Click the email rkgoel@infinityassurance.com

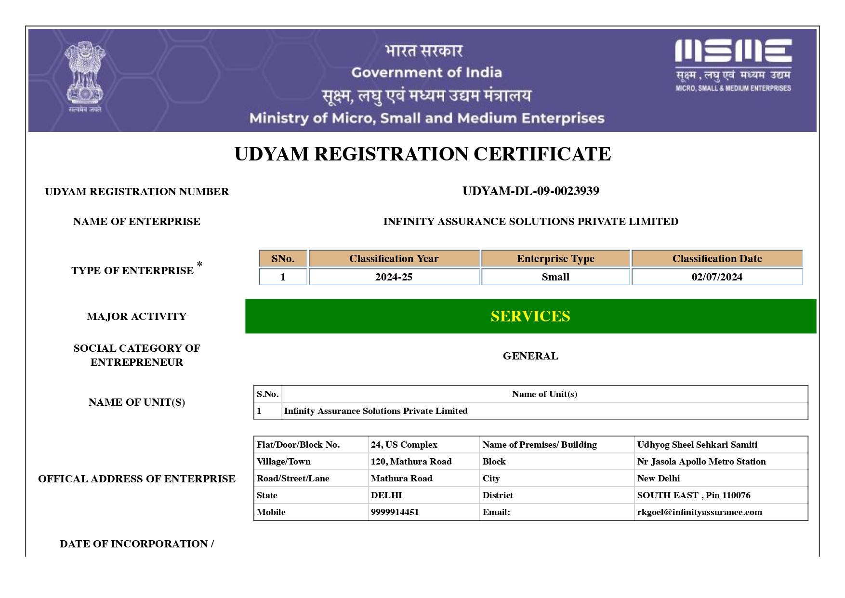pyautogui.click(x=700, y=512)
